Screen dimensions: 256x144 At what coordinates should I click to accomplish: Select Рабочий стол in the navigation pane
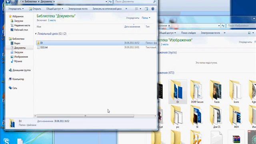(19, 30)
